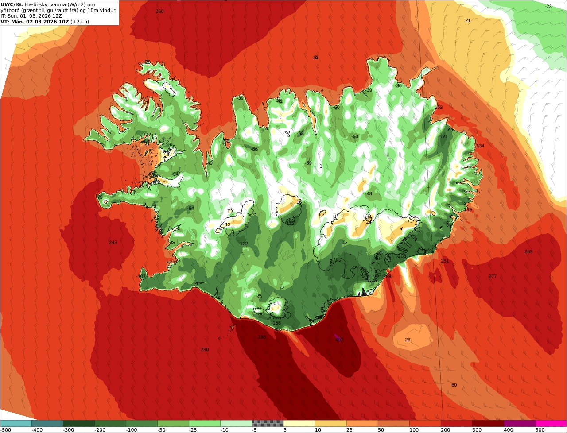567x433 pixels.
Task: Select the value 68 in north Iceland
Action: tap(301, 133)
